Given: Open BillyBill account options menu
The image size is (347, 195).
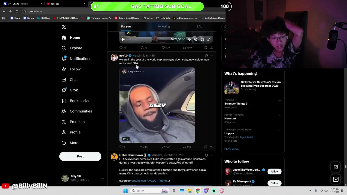Looking at the screenshot, I should coord(102,178).
